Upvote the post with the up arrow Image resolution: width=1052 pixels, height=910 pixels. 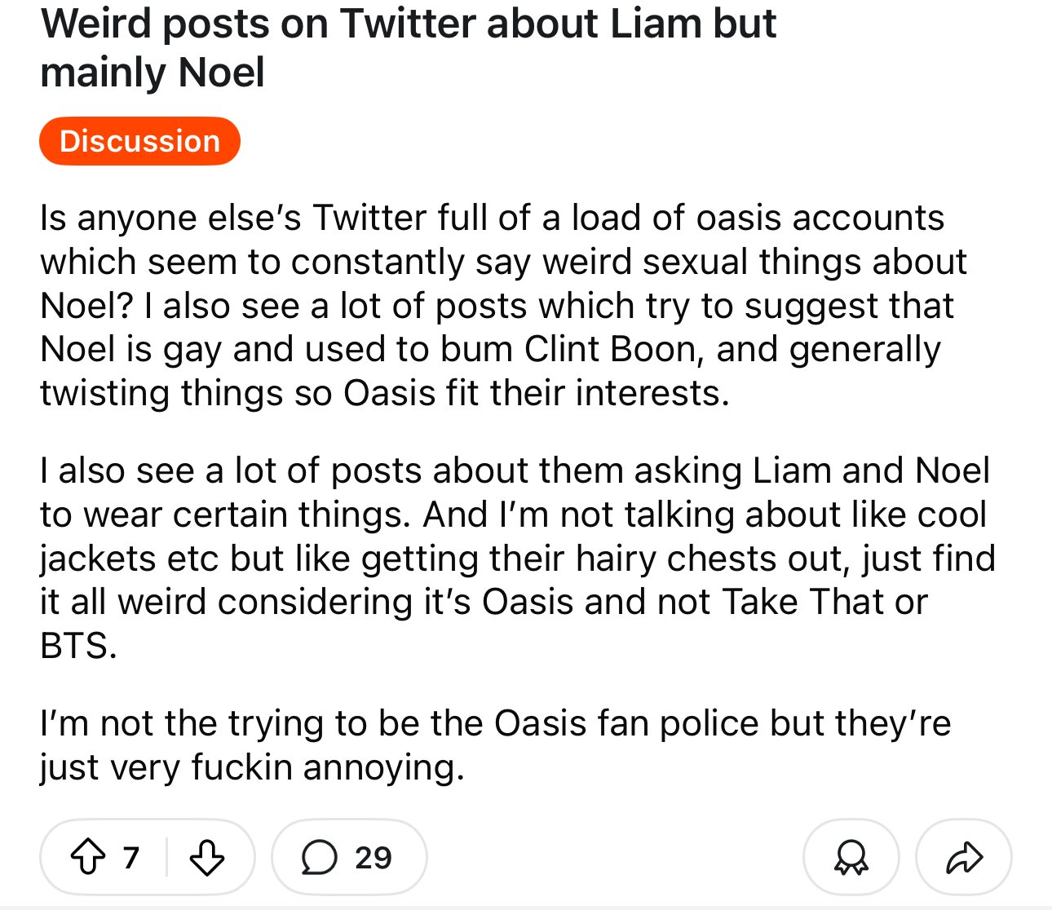click(x=87, y=857)
